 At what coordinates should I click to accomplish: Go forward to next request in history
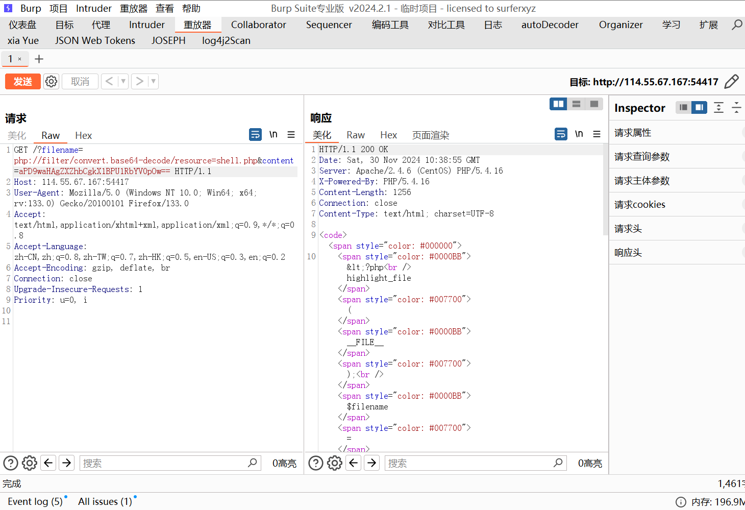tap(139, 81)
